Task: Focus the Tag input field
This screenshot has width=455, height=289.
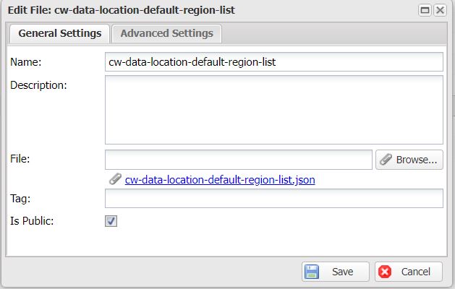Action: [273, 199]
